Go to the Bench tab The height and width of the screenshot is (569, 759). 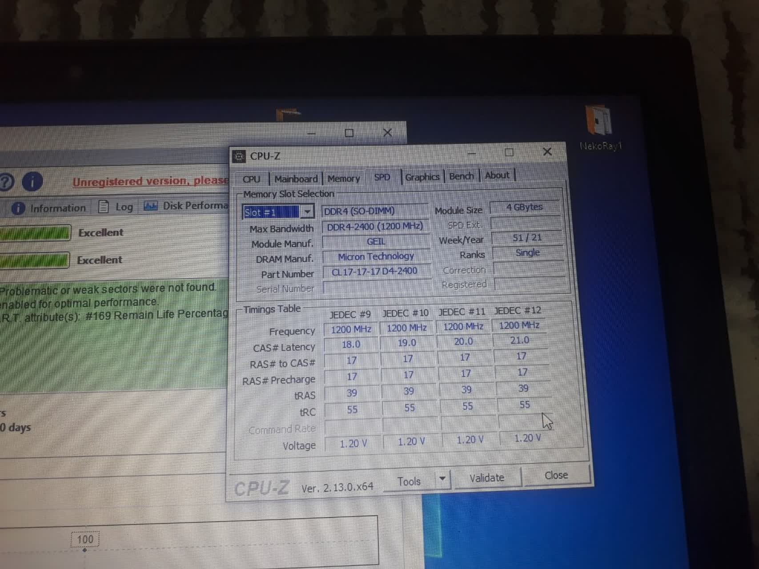(461, 176)
